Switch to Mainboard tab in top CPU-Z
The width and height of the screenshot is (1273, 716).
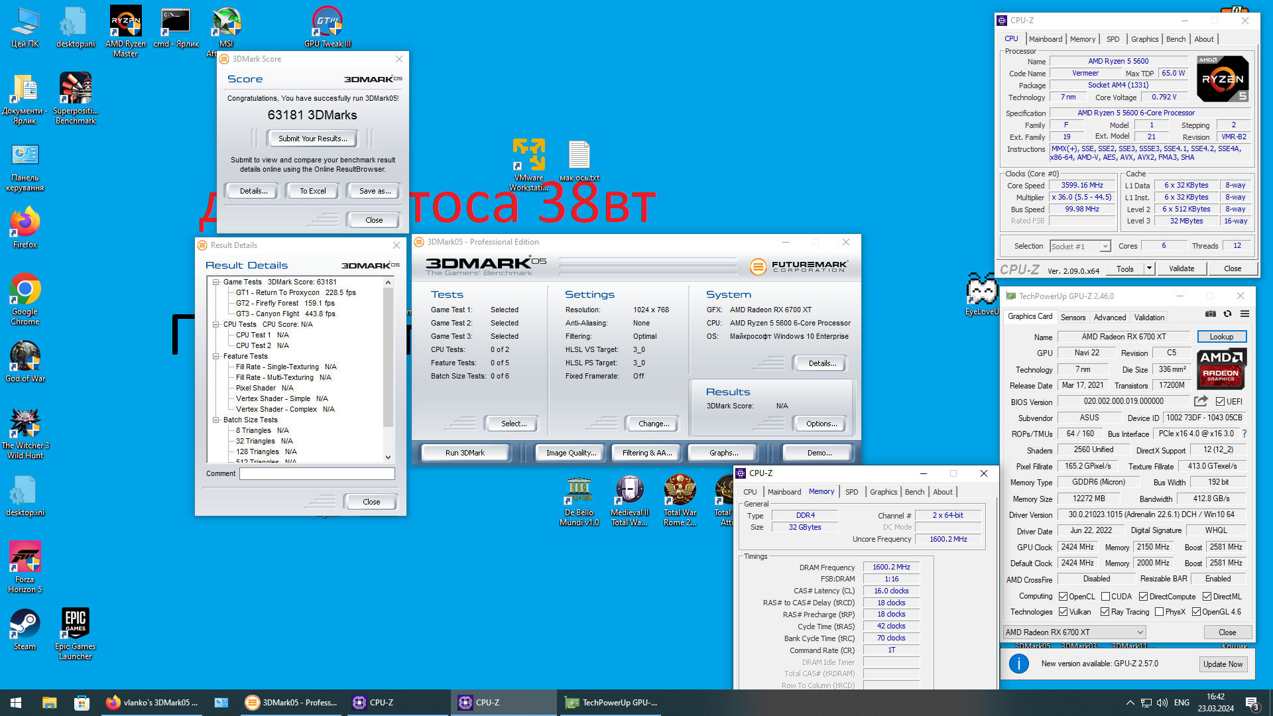click(1046, 39)
